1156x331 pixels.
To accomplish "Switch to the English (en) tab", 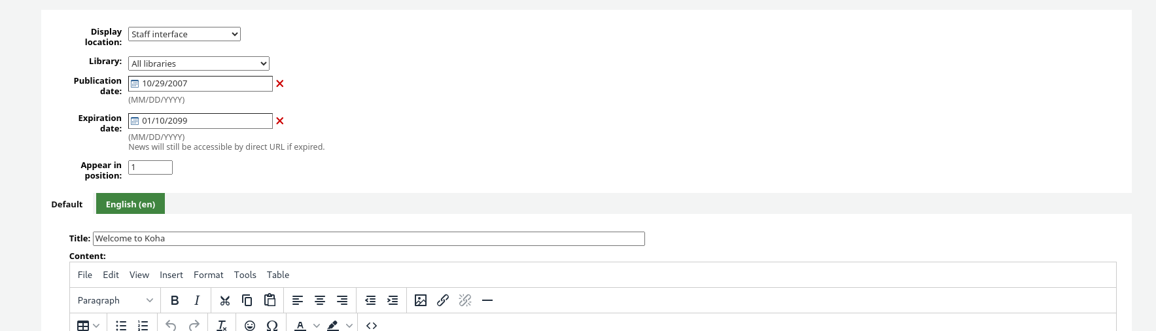I will pyautogui.click(x=130, y=204).
